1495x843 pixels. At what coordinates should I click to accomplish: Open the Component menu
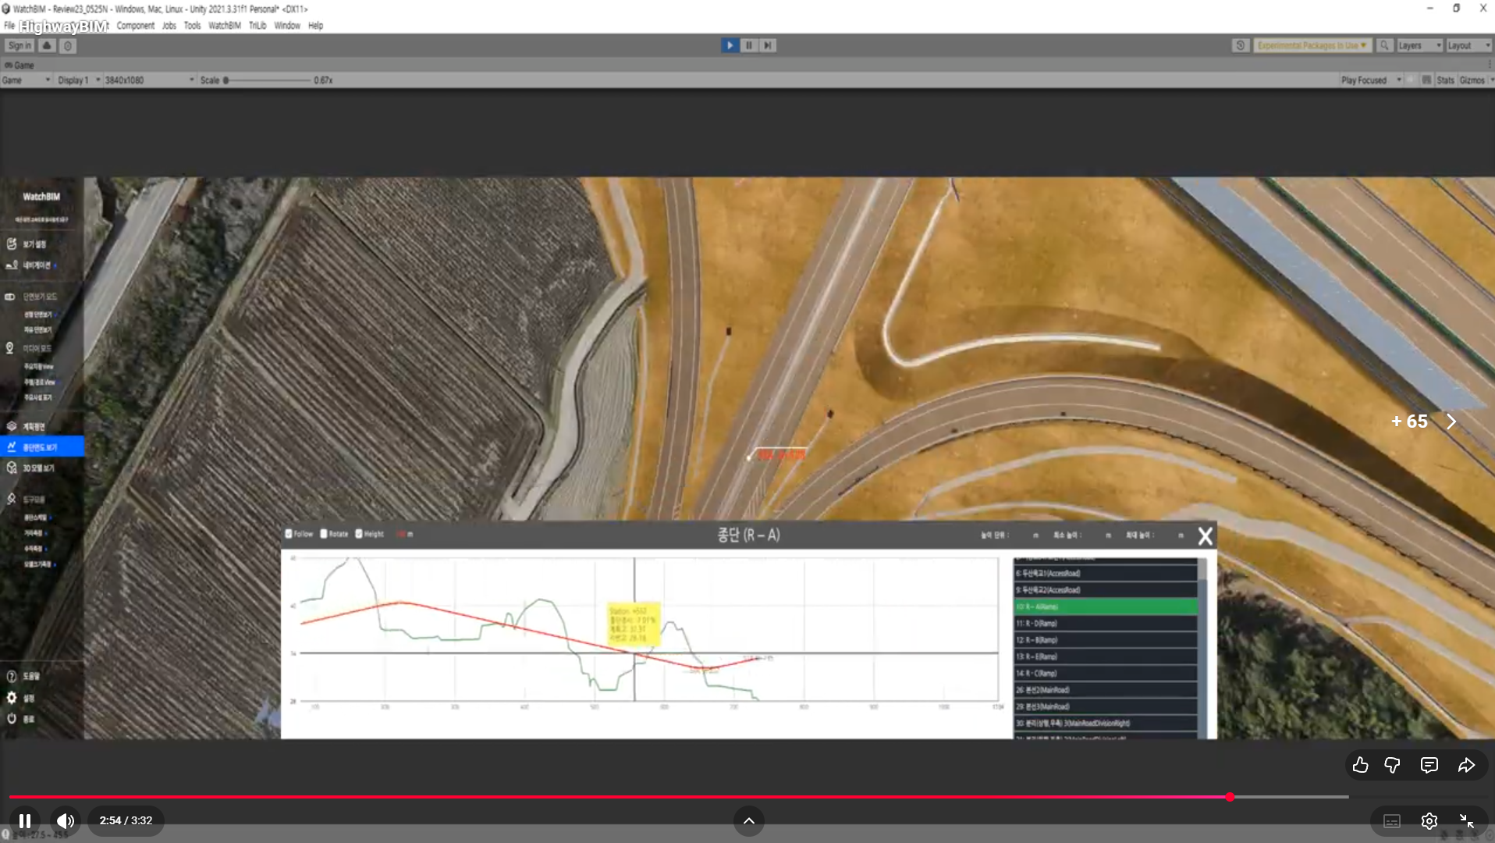coord(135,26)
